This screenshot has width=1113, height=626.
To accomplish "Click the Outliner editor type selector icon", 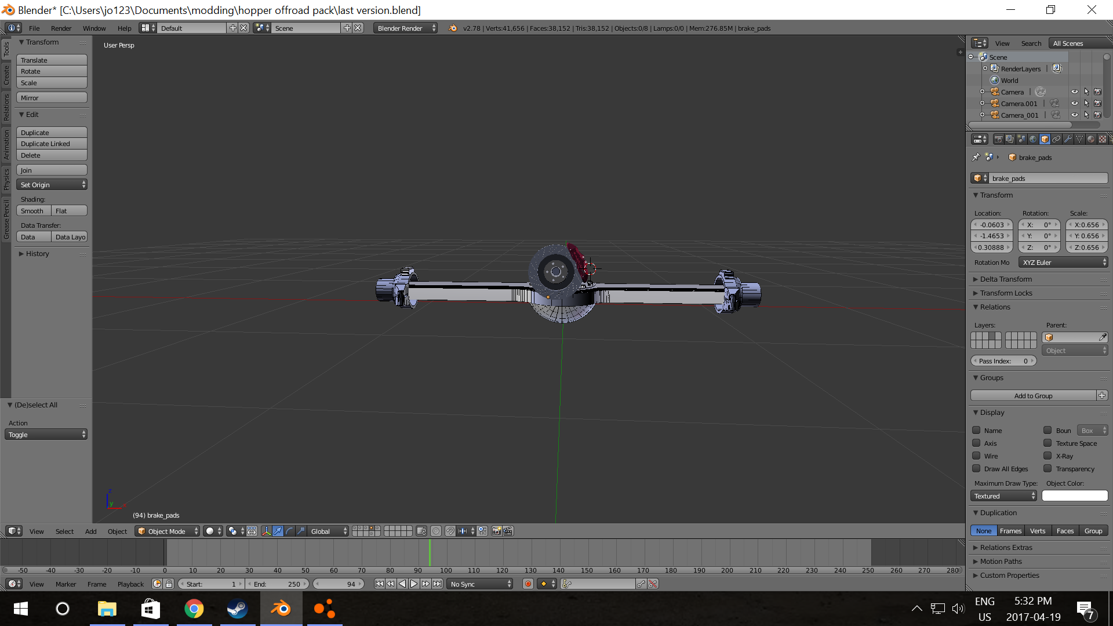I will 980,43.
